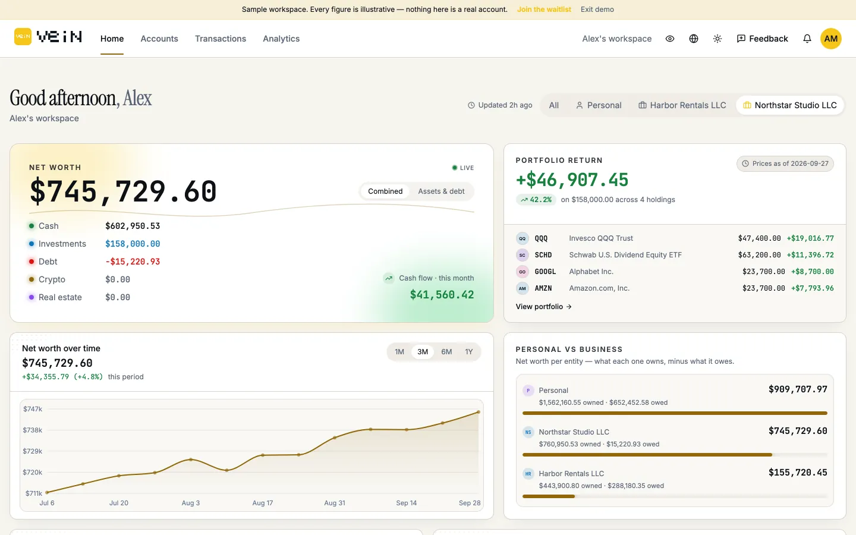Filter by Personal entity

click(x=599, y=105)
